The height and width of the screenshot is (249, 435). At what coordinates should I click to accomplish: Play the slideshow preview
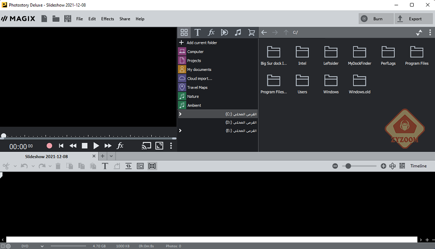tap(96, 146)
